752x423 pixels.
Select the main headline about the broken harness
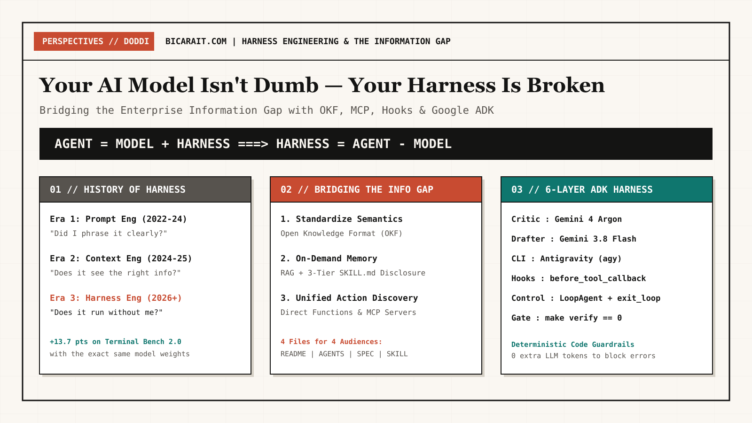tap(322, 85)
